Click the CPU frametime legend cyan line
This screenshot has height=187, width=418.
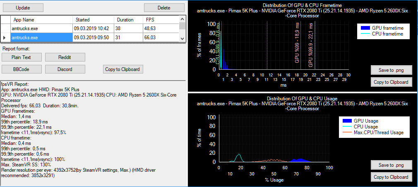coord(365,34)
